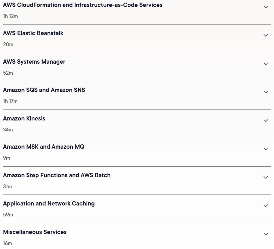This screenshot has height=249, width=274.
Task: Click the AWS CloudFormation and Infrastructure-as-Code Services title
Action: 83,5
